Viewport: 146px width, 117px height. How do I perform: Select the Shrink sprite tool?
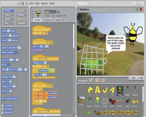coord(88,4)
